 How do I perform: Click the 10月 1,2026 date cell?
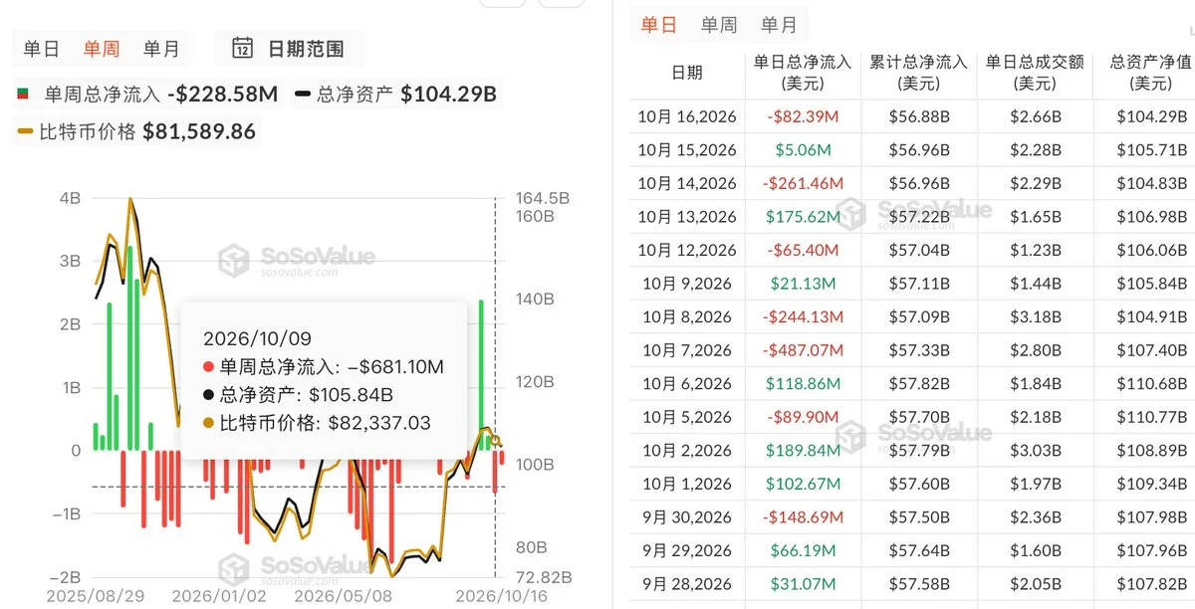[687, 484]
